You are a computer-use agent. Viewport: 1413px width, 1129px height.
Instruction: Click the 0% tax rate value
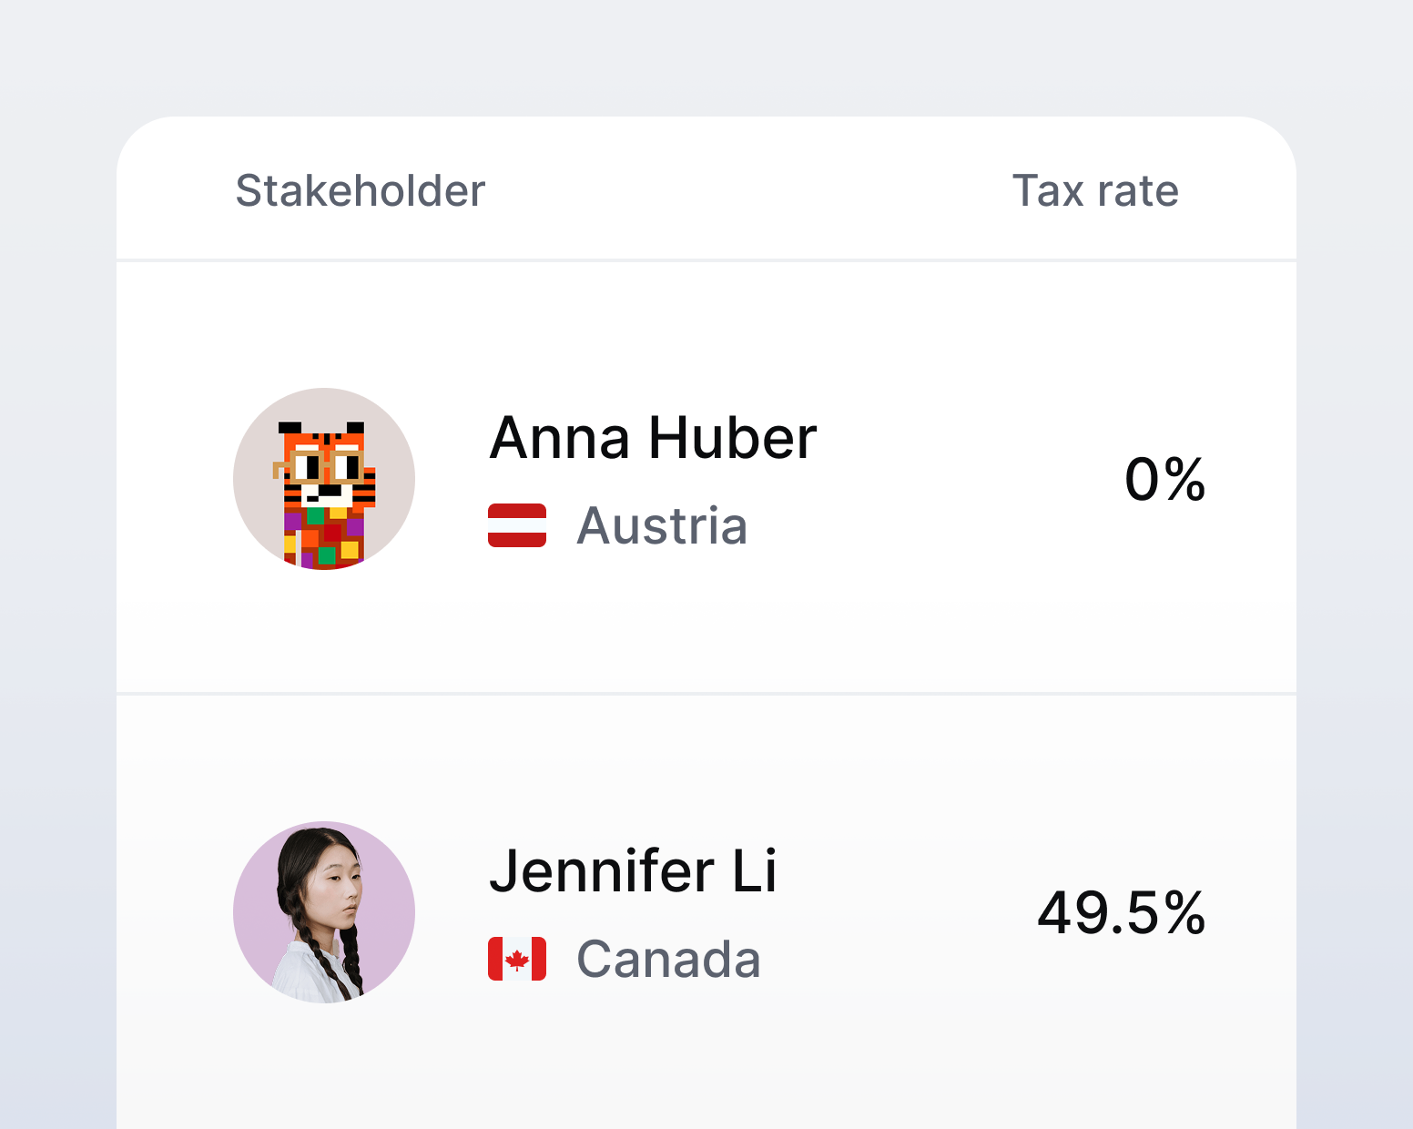pos(1165,480)
